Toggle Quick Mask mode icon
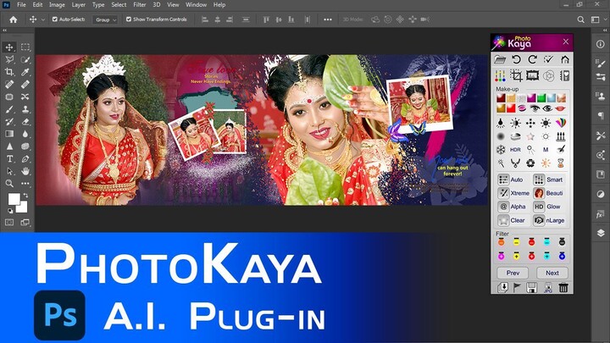This screenshot has height=343, width=610. (9, 223)
